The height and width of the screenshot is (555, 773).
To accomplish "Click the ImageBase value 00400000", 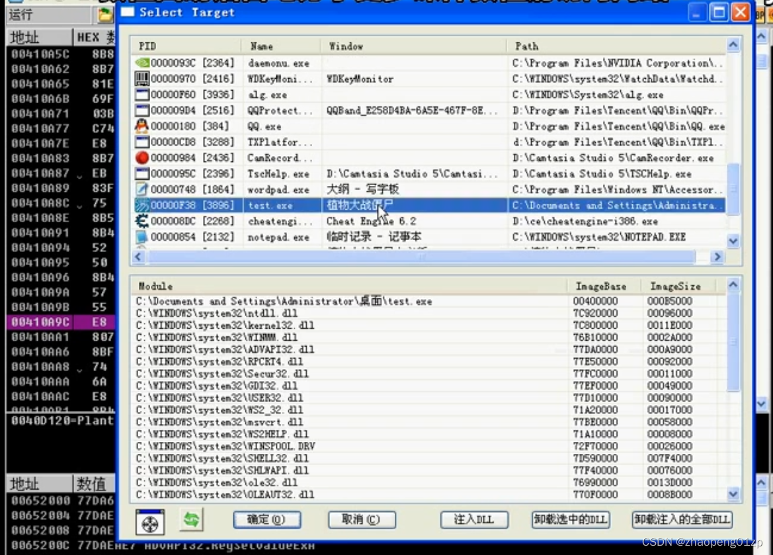I will 595,301.
